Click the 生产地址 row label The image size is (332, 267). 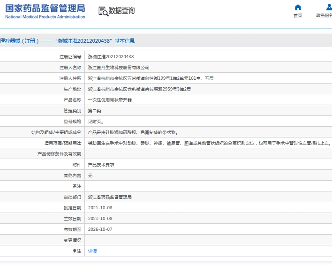(72, 89)
